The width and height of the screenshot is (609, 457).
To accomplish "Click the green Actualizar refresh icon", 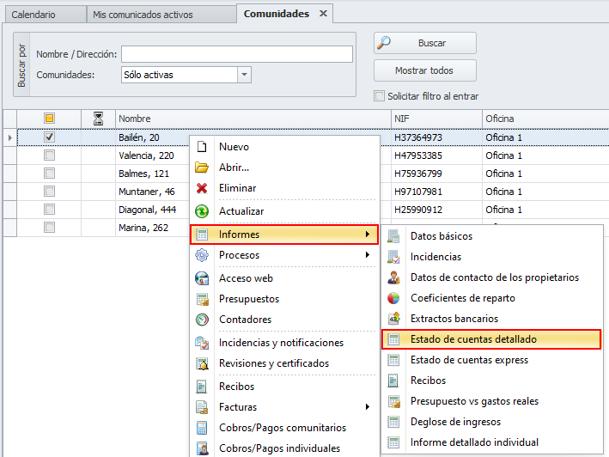I will 202,211.
